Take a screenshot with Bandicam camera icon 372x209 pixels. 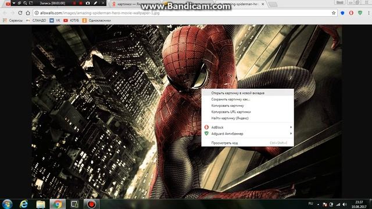pos(88,3)
